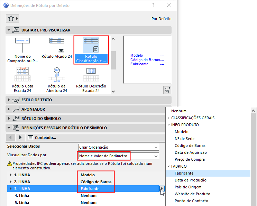257x206 pixels.
Task: Choose Ponto de Contacto in popup
Action: [191, 201]
